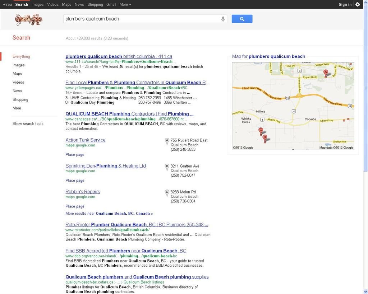Filter results by News in sidebar
This screenshot has height=294, width=368.
click(x=17, y=91)
